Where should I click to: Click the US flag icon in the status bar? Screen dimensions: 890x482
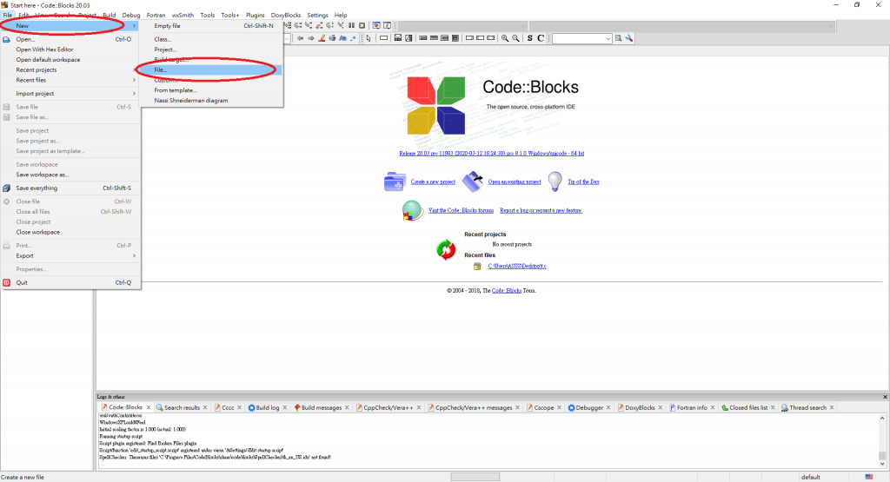click(869, 477)
